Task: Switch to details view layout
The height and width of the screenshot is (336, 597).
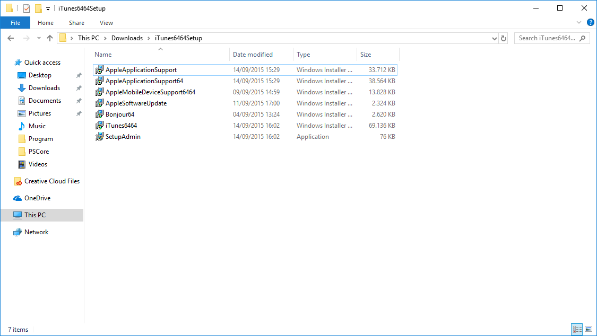Action: pyautogui.click(x=577, y=329)
